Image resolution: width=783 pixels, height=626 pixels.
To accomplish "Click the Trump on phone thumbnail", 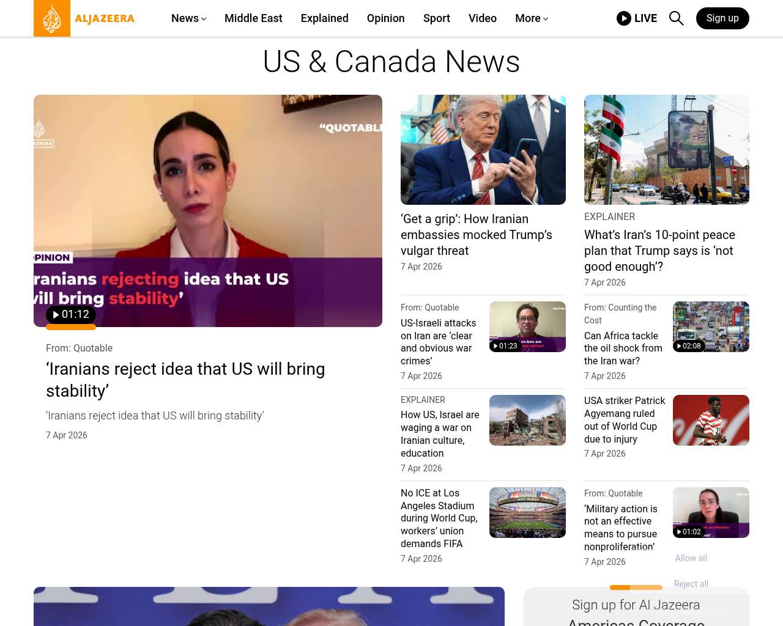I will coord(483,150).
